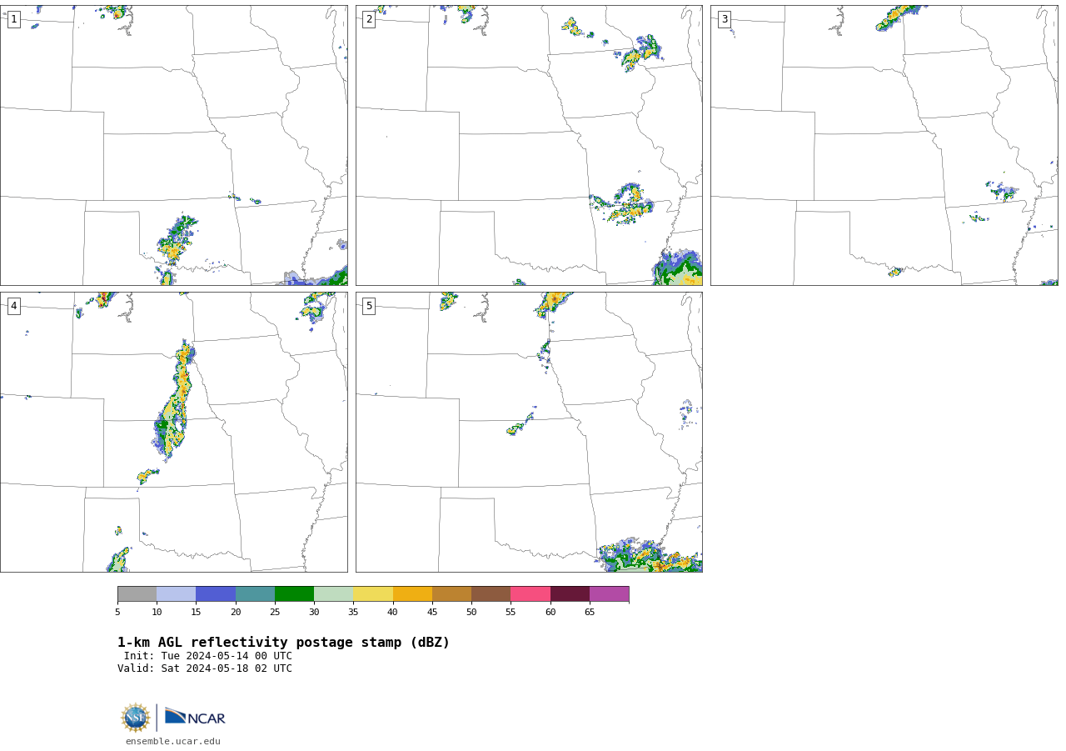This screenshot has height=751, width=1066.
Task: Click the yellow 35-40 dBZ swatch
Action: pos(373,594)
